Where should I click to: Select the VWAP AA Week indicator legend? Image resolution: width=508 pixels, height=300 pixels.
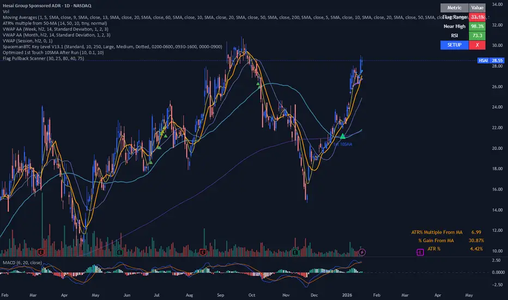click(56, 29)
